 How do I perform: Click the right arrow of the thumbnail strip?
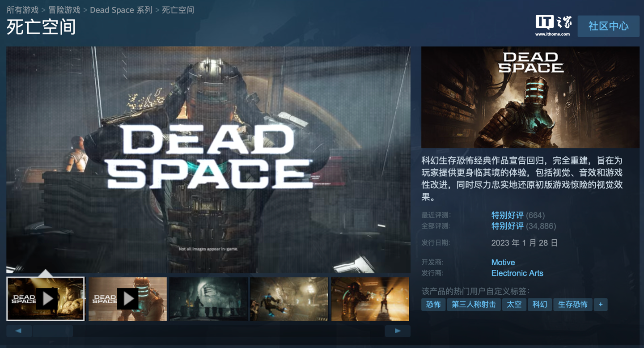(398, 331)
